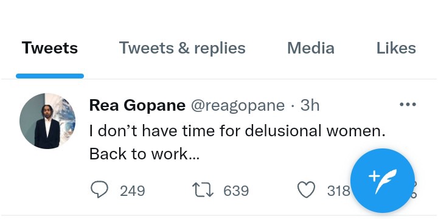Open the tweet line "I don't have time for delusional women."
The image size is (438, 219).
(x=237, y=131)
